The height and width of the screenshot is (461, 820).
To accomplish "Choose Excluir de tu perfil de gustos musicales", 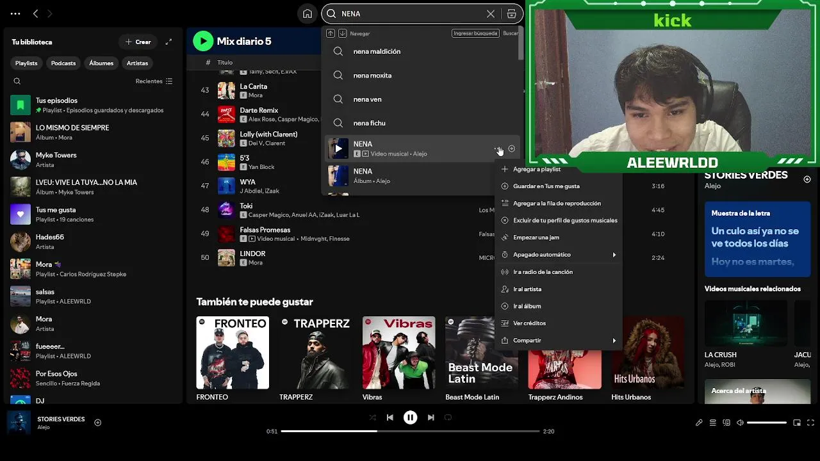I will [x=559, y=220].
